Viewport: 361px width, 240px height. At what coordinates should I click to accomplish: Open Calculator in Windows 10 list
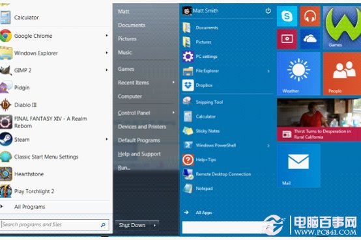click(206, 116)
